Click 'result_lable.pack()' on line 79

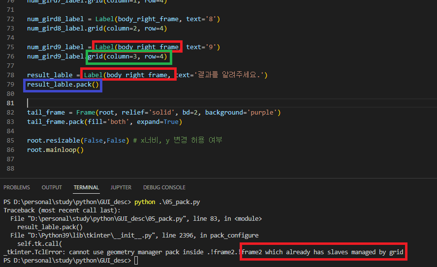63,85
